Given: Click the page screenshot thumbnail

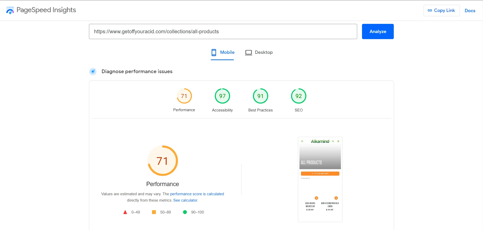Looking at the screenshot, I should pyautogui.click(x=320, y=179).
